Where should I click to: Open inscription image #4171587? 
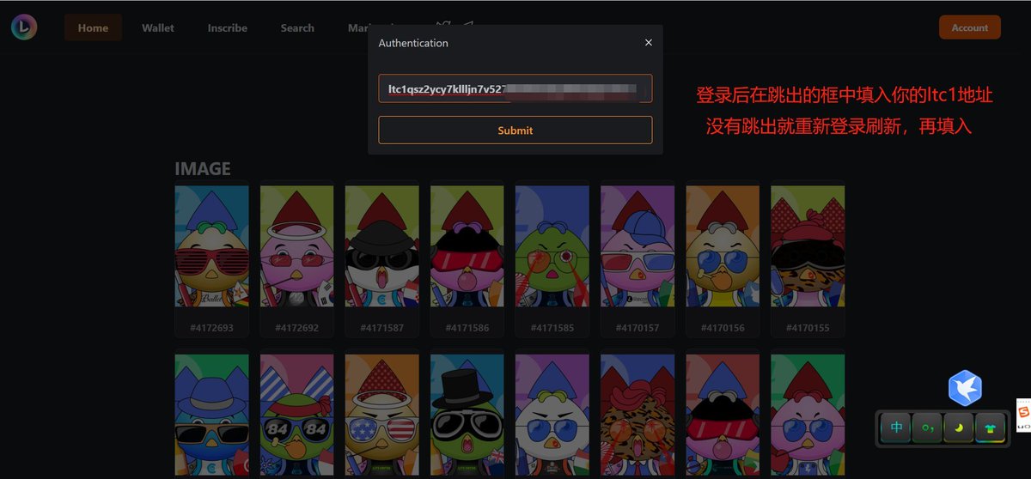381,246
